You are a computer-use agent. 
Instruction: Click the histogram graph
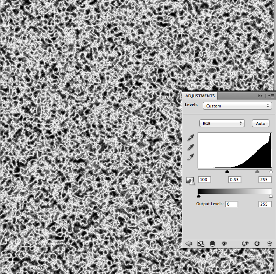(235, 150)
